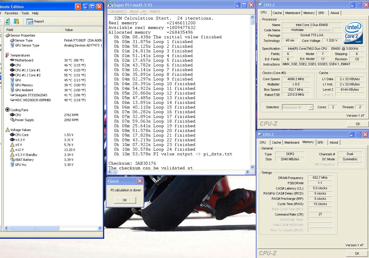Click the Core Voltage field showing 1.520 V
This screenshot has height=258, width=369.
tap(332, 41)
